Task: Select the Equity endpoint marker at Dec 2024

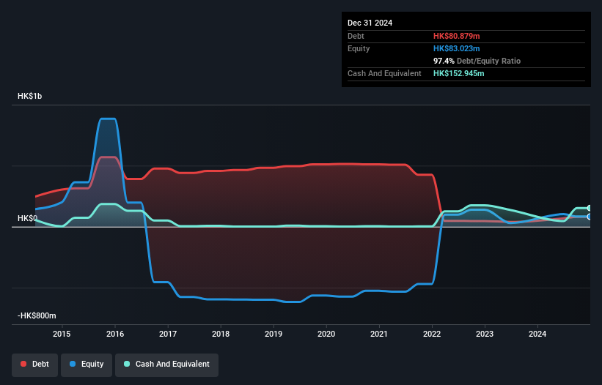Action: coord(590,217)
